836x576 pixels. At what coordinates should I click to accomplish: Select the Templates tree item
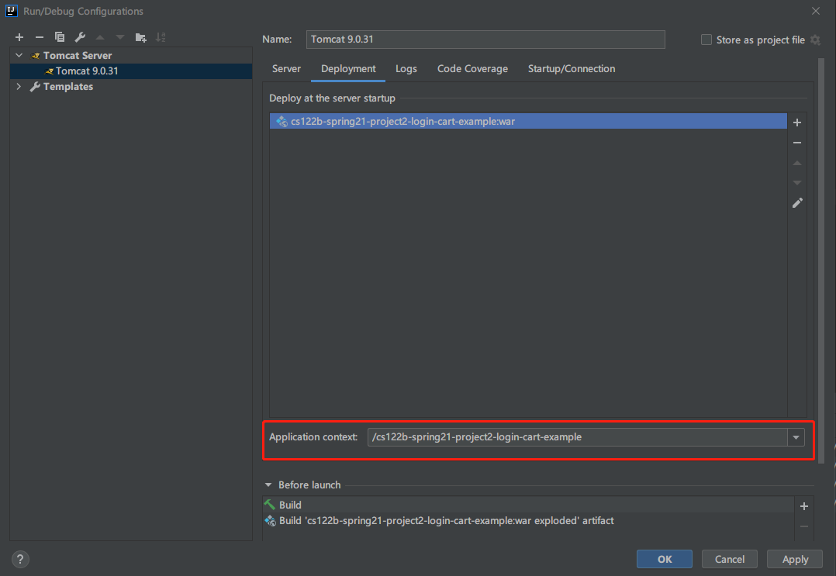point(130,86)
